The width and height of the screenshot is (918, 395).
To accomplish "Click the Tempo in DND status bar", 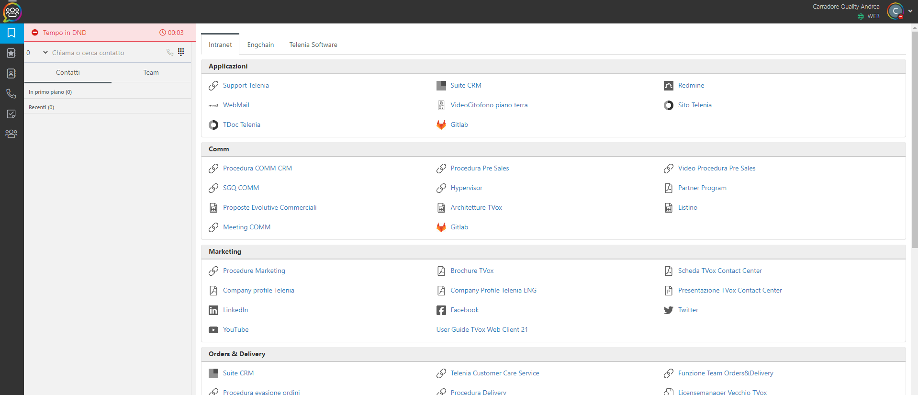I will [x=110, y=33].
